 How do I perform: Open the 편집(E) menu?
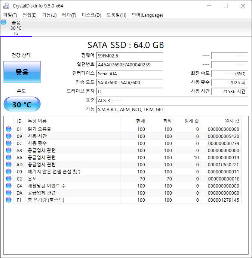[x=30, y=15]
